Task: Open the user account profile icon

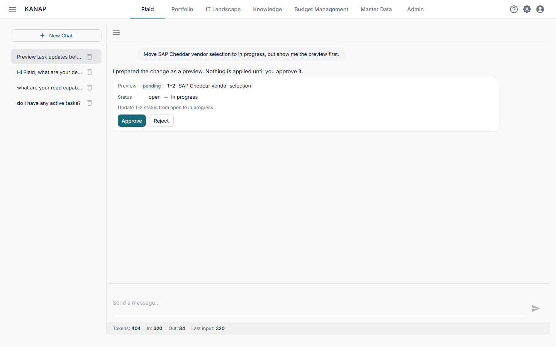Action: pos(540,9)
